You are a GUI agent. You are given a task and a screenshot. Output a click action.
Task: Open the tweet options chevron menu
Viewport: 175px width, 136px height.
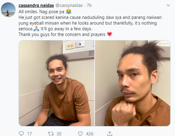[x=168, y=5]
